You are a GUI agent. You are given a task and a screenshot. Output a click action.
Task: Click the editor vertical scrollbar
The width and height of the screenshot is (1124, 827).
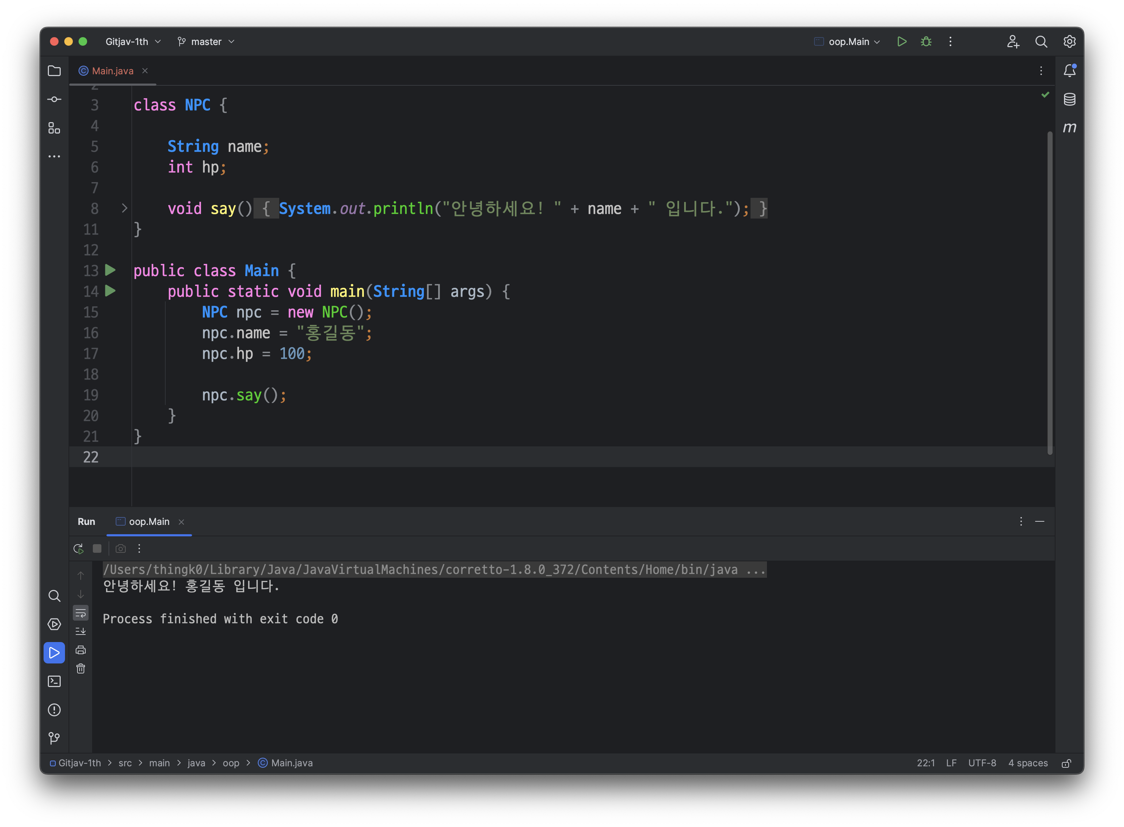(1049, 293)
